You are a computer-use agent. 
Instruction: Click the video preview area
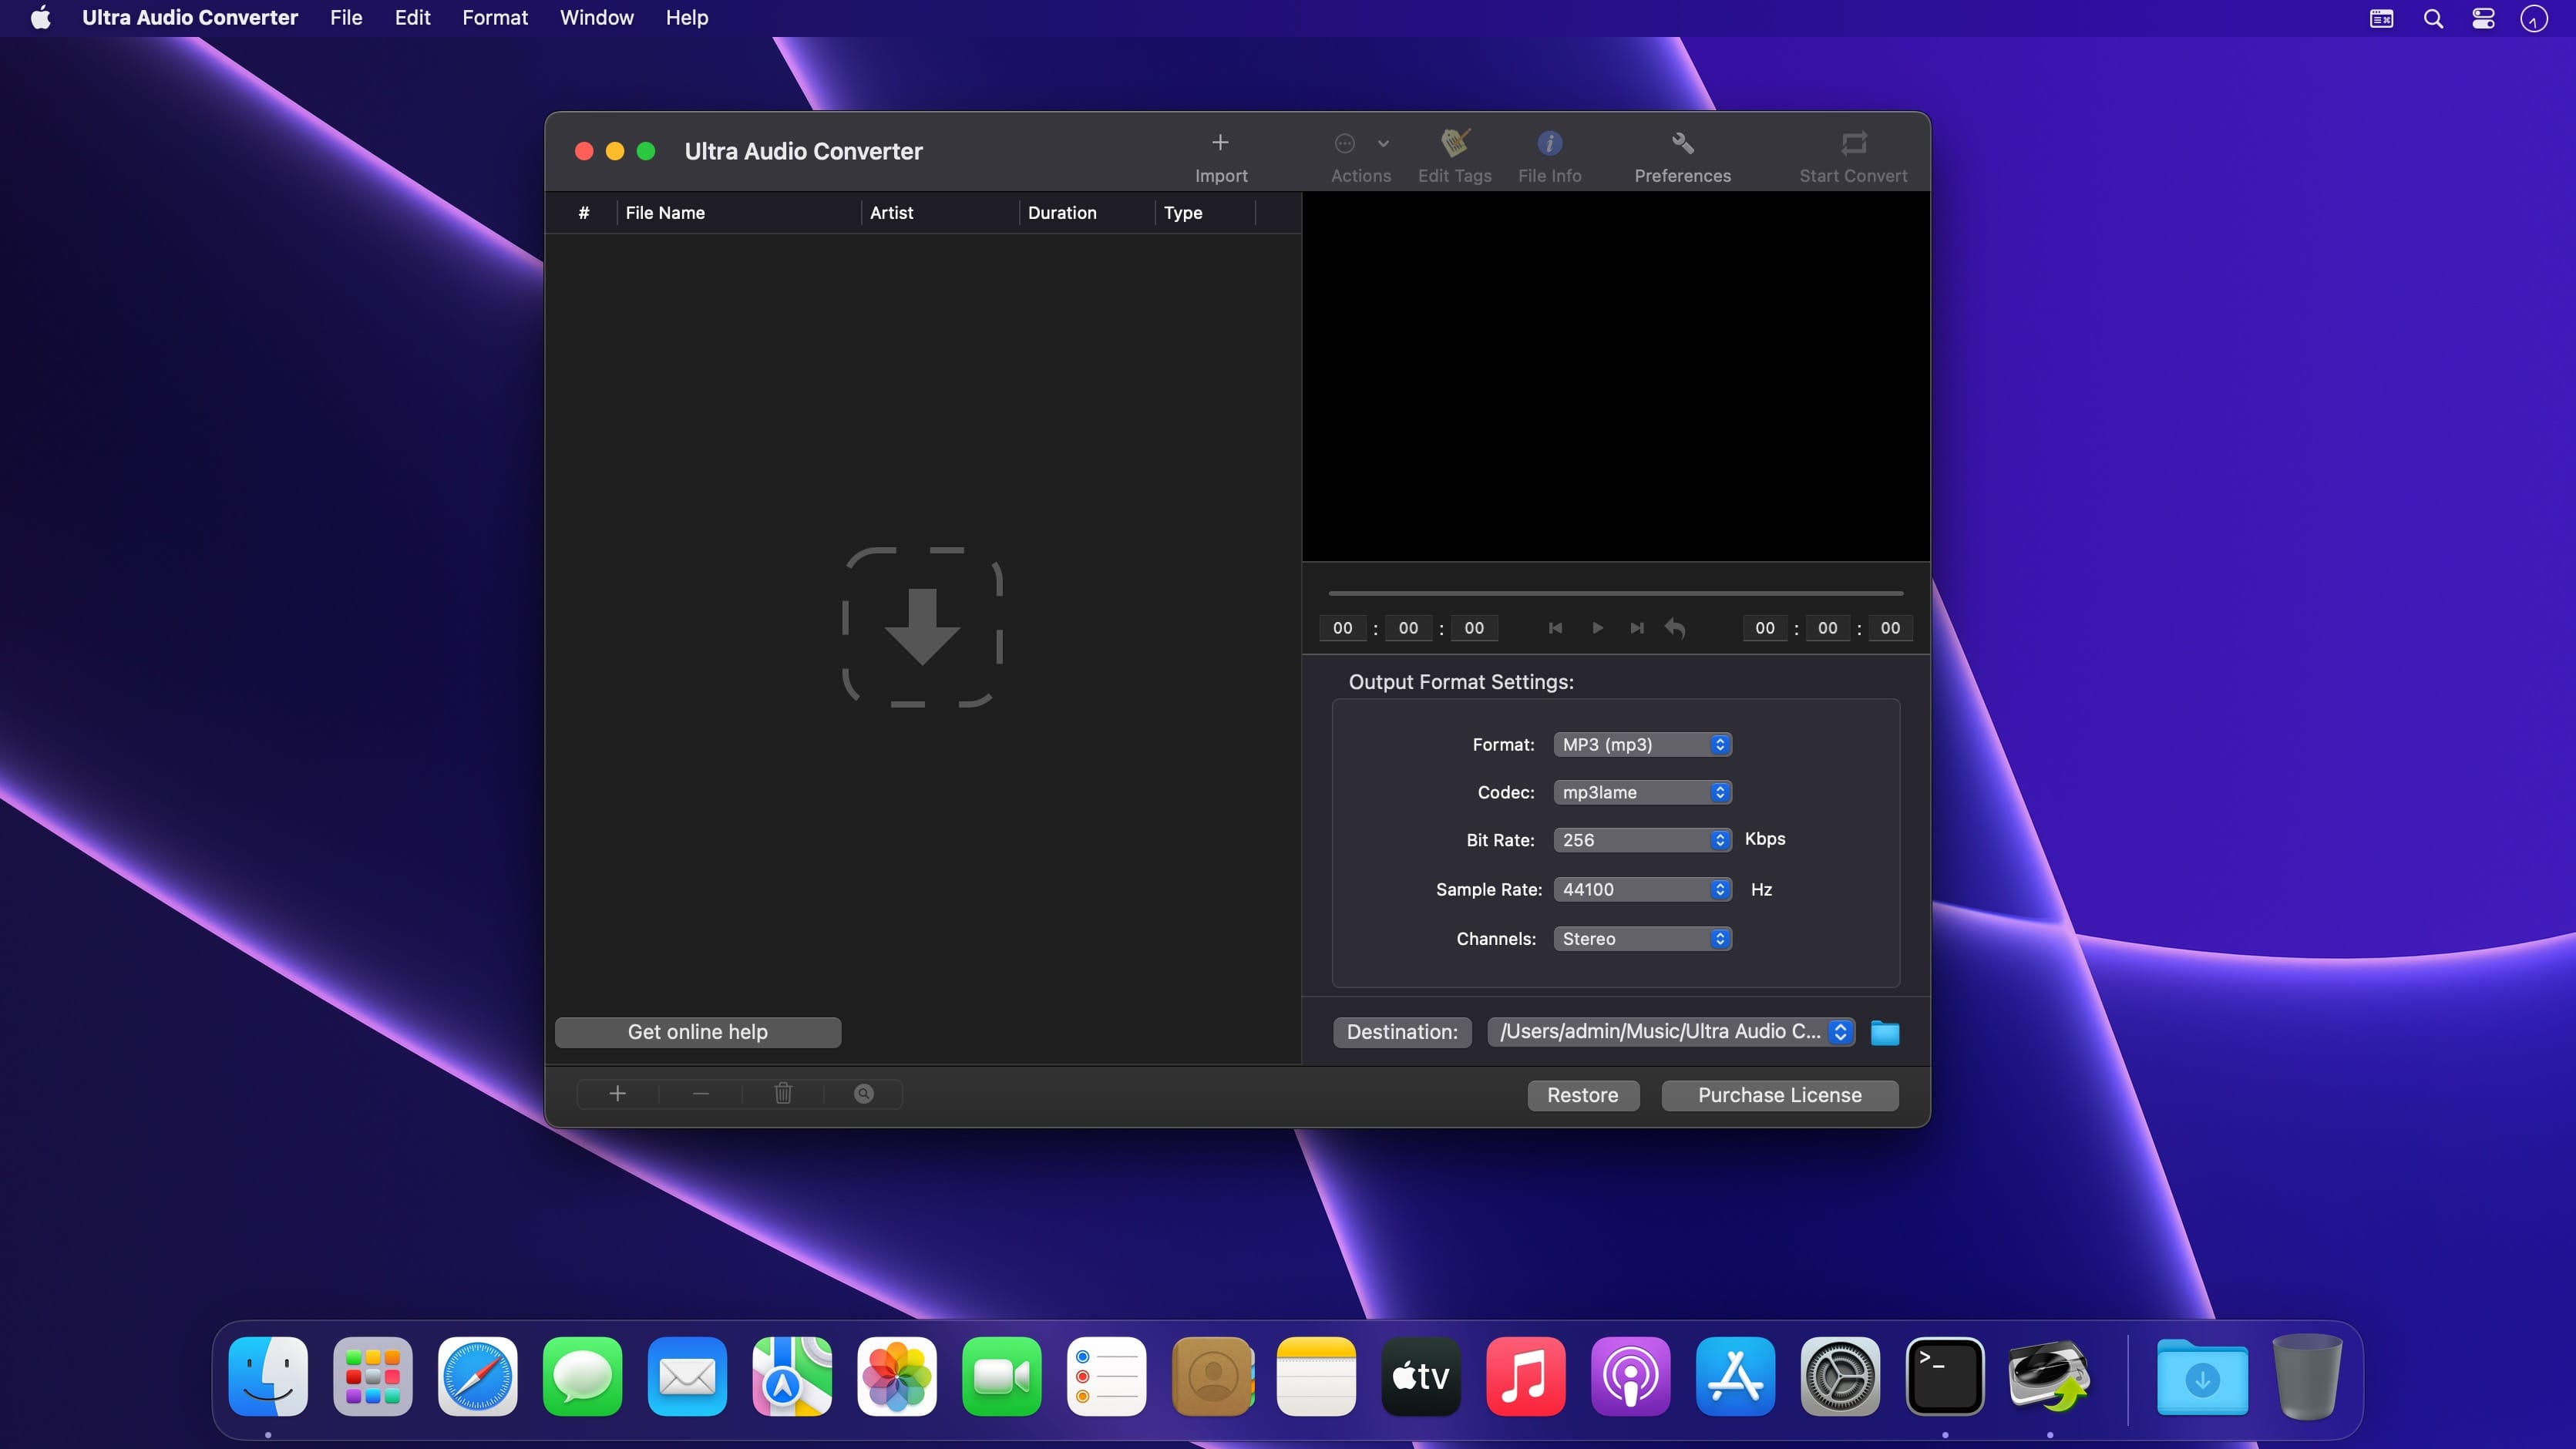(x=1616, y=377)
